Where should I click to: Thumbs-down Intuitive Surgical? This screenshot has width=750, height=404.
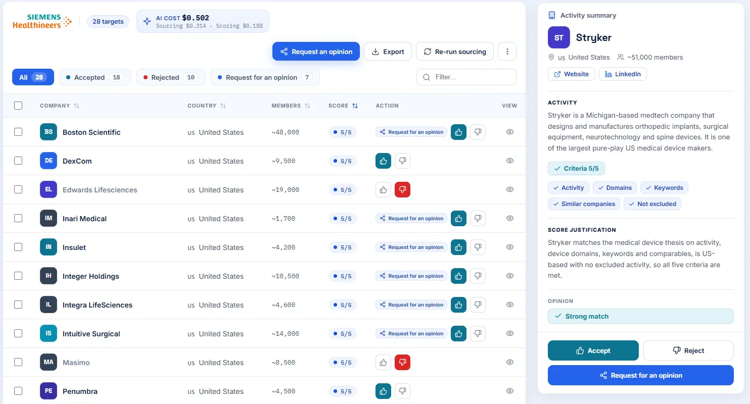point(478,334)
